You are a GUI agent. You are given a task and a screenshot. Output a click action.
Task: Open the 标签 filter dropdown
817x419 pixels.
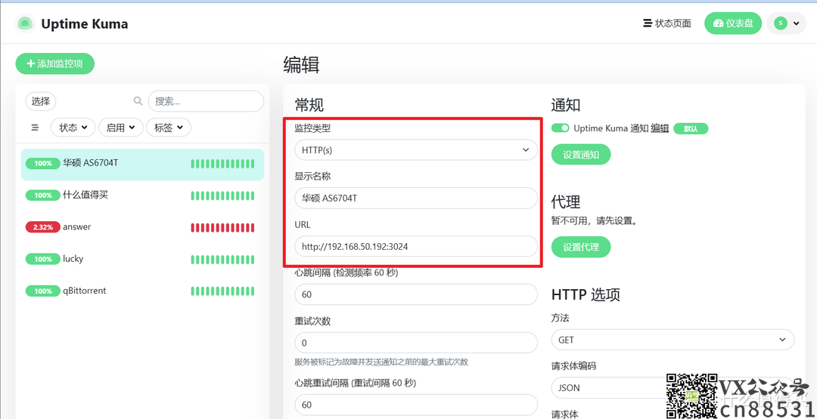pos(168,128)
